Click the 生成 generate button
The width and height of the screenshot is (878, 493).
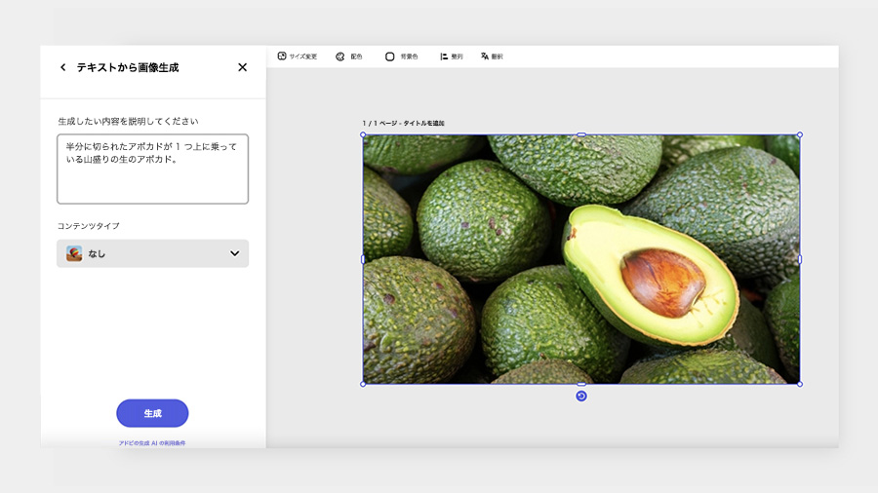tap(152, 413)
